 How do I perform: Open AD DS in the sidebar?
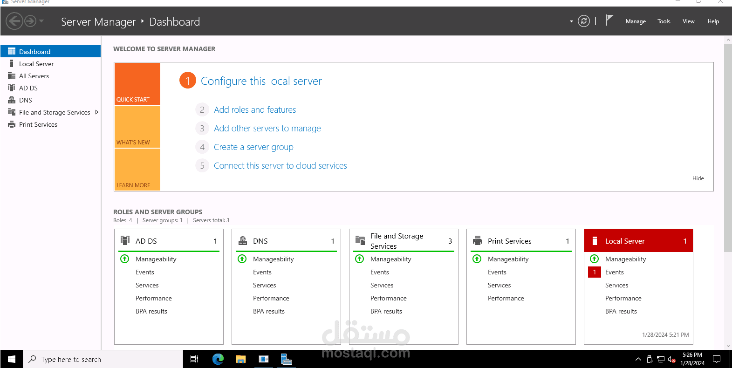point(50,88)
